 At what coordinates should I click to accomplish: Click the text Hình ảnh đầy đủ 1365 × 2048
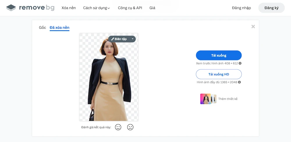click(x=217, y=82)
